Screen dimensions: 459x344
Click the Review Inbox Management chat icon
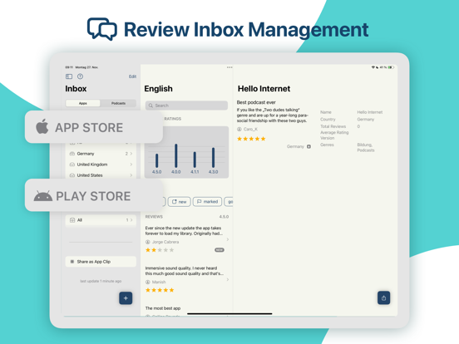[x=102, y=29]
